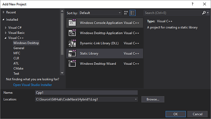
Task: Expand the Visual C# node
Action: coord(6,28)
